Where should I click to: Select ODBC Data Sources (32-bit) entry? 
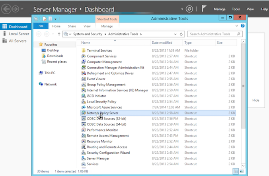point(158,118)
